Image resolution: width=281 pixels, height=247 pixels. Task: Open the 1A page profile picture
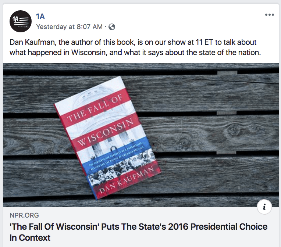click(21, 22)
